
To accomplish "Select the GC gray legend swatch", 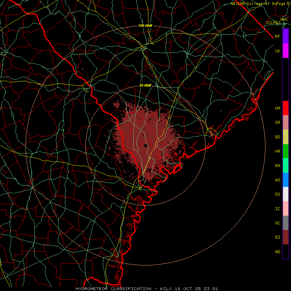I will (x=286, y=223).
